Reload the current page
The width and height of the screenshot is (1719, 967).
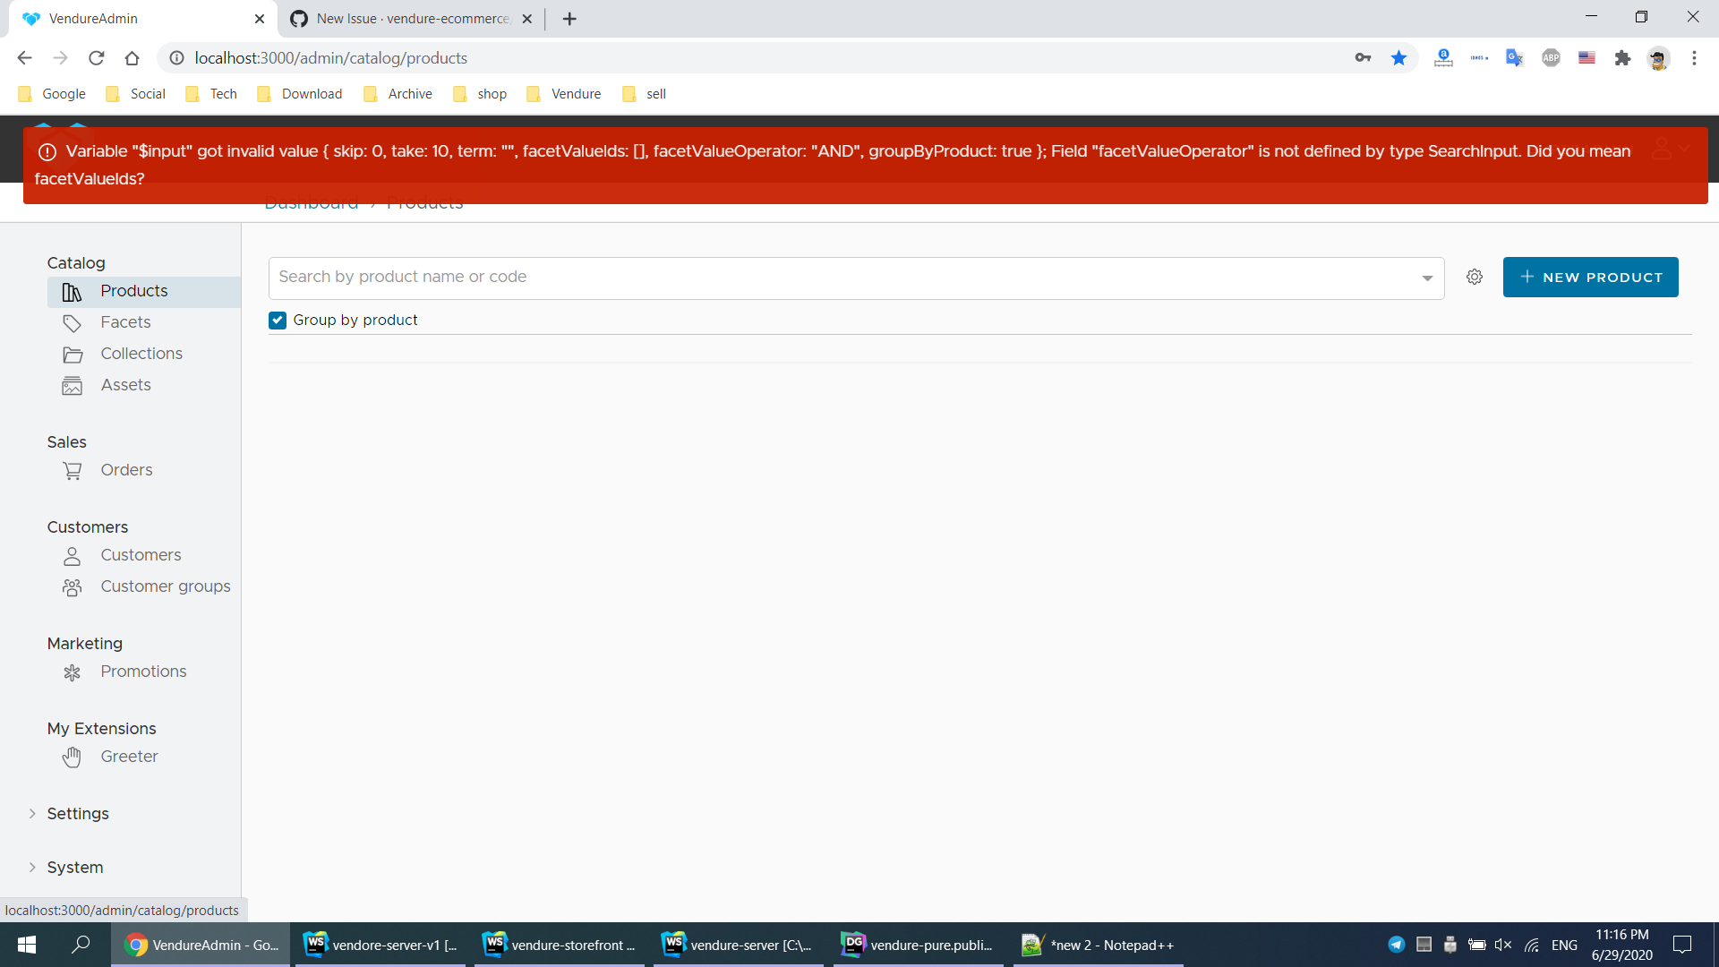pos(96,58)
